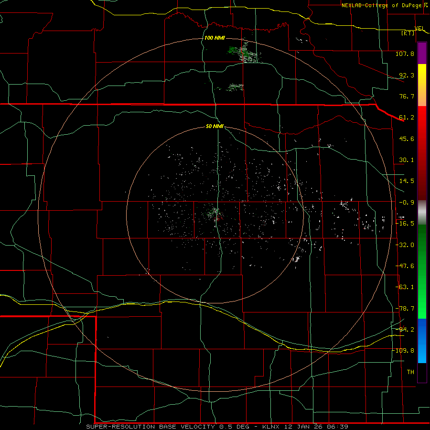430x430 pixels.
Task: Select the -109.8 velocity scale value
Action: pyautogui.click(x=403, y=351)
